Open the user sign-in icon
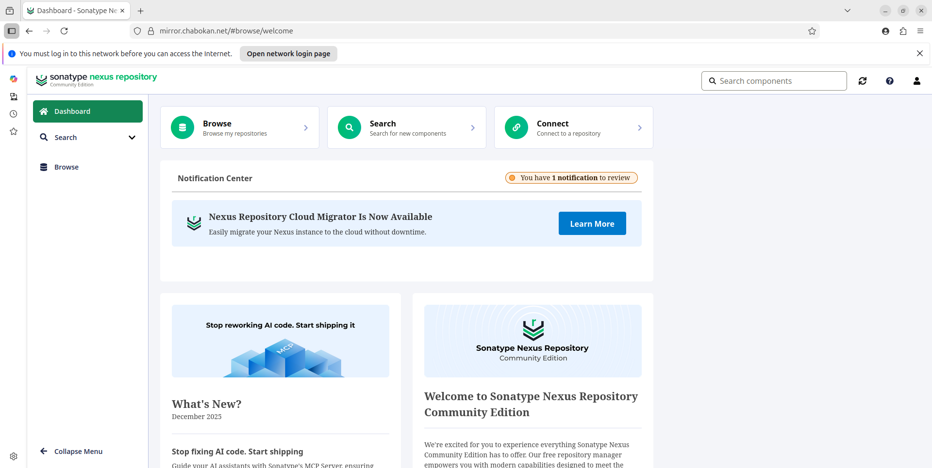The width and height of the screenshot is (932, 468). (x=916, y=81)
